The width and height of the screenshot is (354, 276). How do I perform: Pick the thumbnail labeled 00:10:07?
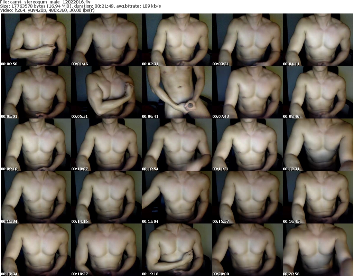coord(106,145)
